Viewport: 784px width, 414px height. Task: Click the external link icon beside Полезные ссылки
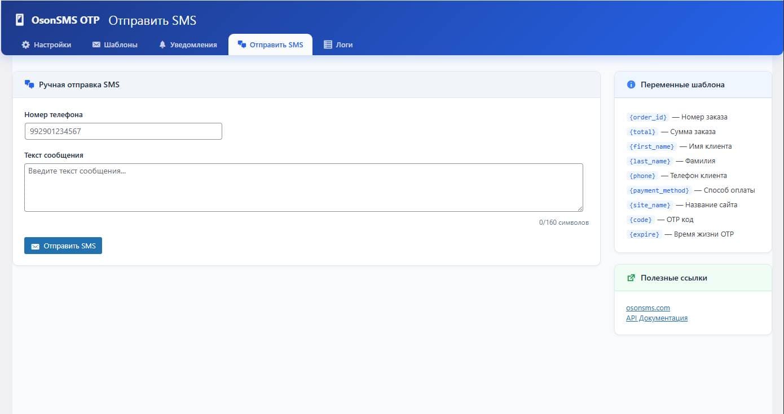click(x=631, y=278)
